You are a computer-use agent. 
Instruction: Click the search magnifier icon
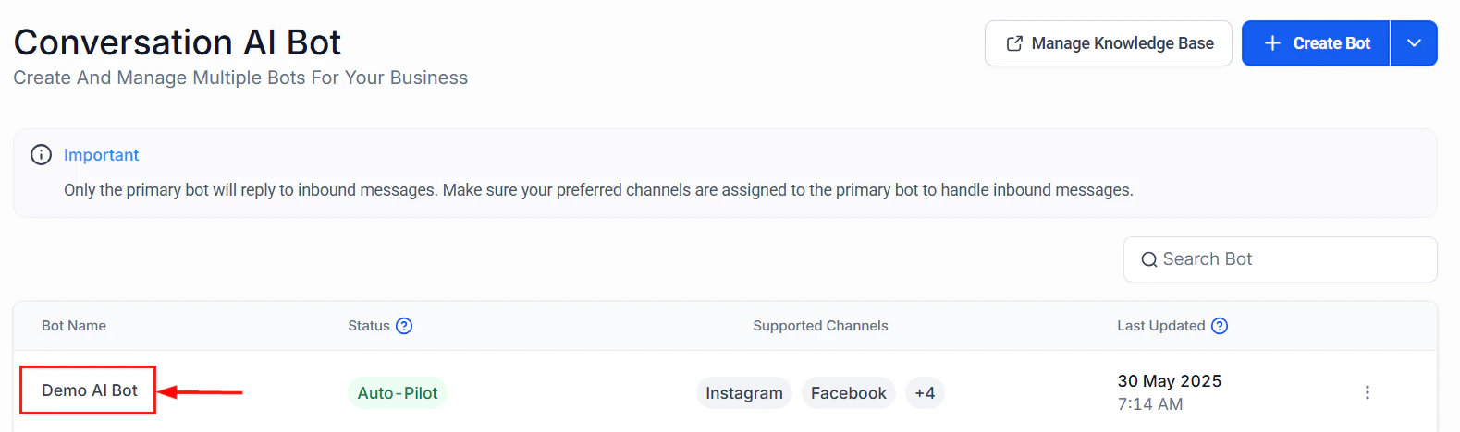pyautogui.click(x=1148, y=259)
